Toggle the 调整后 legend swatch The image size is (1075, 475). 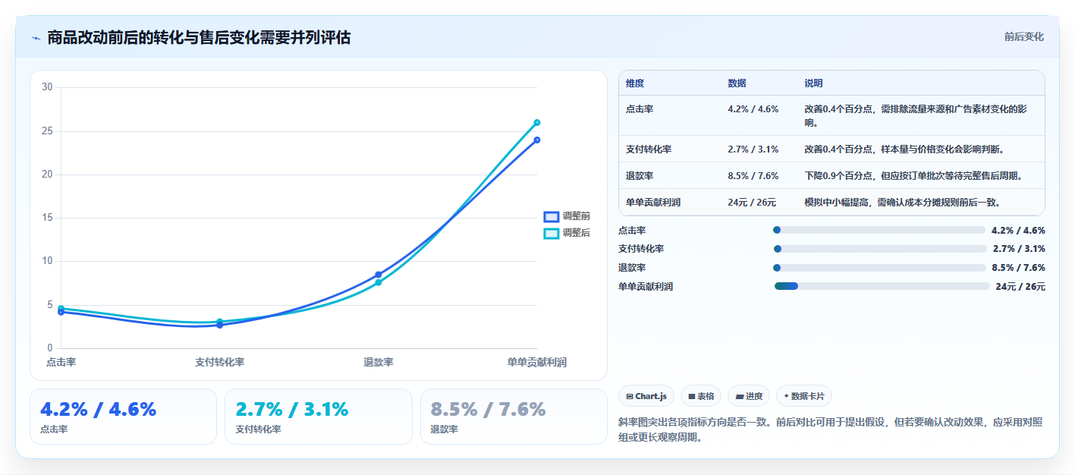(x=552, y=233)
